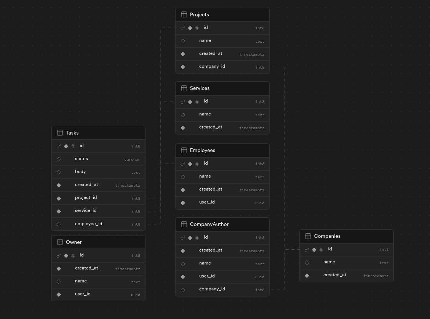Click the table icon beside Companies
Image resolution: width=430 pixels, height=319 pixels.
tap(308, 236)
